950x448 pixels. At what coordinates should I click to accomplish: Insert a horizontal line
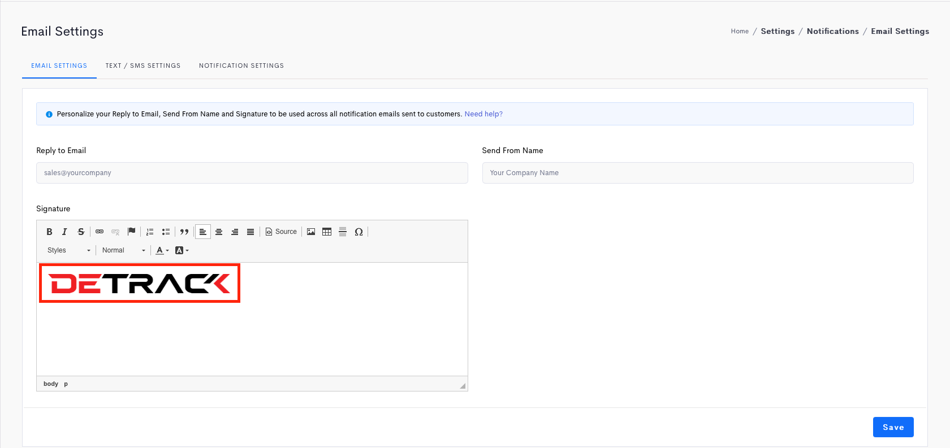pos(343,232)
